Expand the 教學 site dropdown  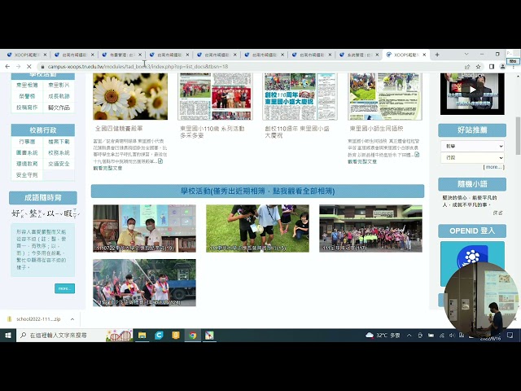[472, 146]
